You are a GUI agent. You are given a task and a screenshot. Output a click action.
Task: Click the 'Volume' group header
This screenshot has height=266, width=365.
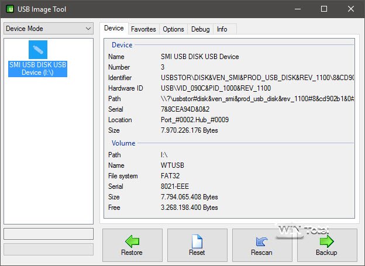click(x=123, y=143)
